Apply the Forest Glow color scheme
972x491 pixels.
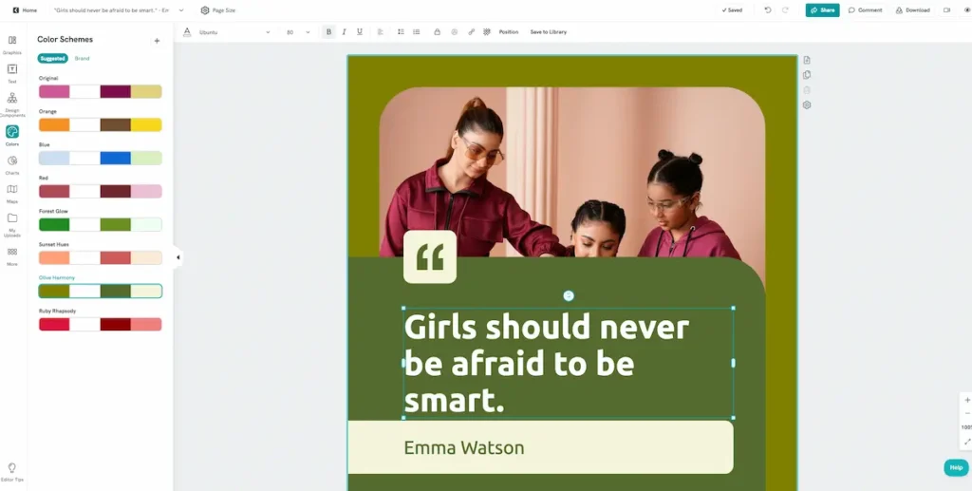coord(101,224)
